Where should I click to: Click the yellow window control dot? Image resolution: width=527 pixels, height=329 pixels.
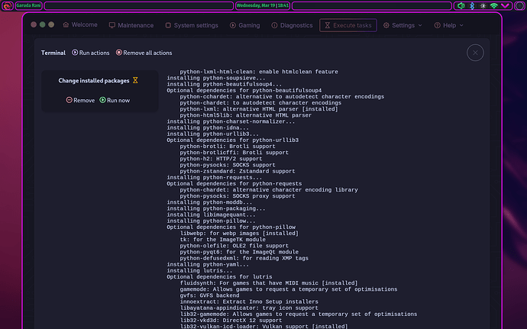51,24
